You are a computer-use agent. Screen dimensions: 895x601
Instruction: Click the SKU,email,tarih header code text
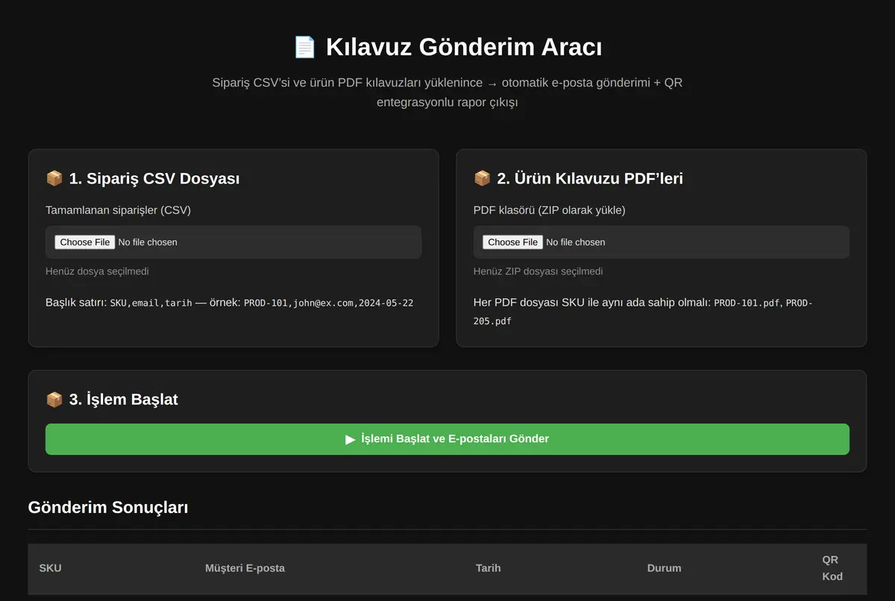151,303
